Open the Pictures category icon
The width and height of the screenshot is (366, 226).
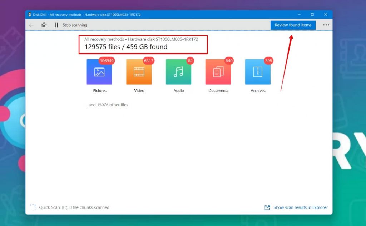click(99, 72)
